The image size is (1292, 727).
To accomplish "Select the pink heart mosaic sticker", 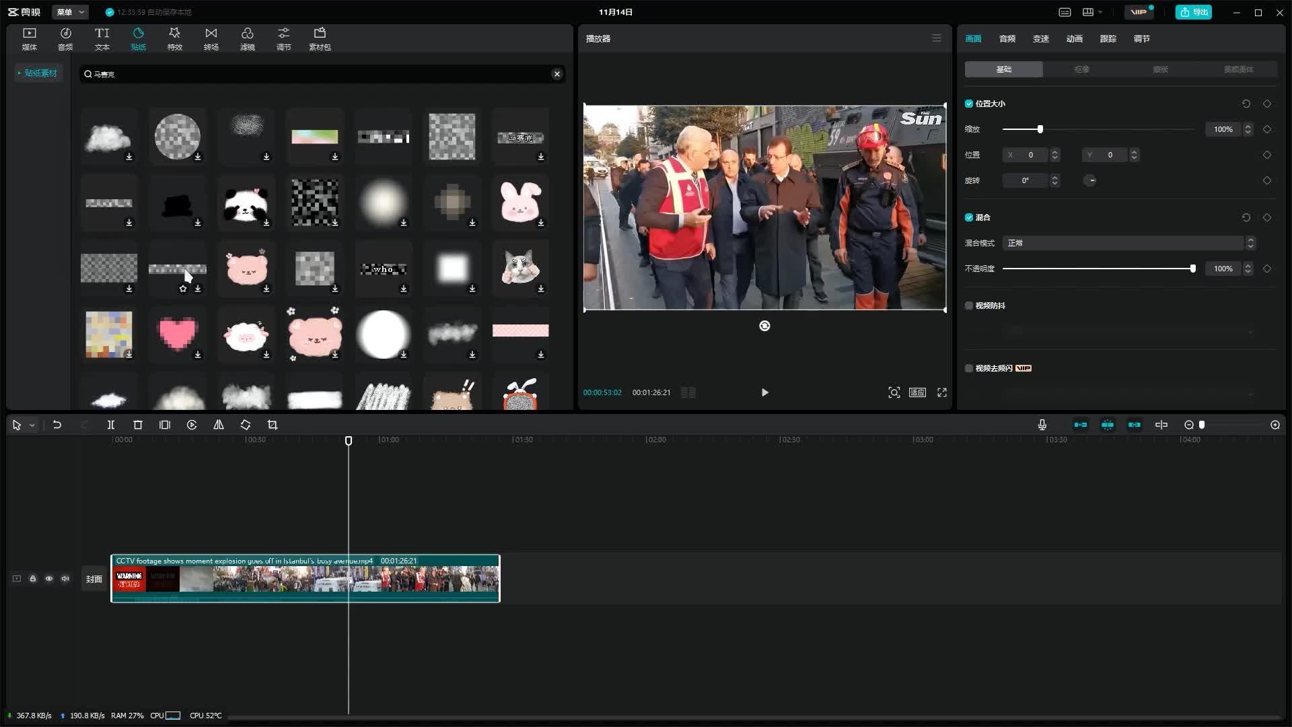I will click(x=178, y=335).
